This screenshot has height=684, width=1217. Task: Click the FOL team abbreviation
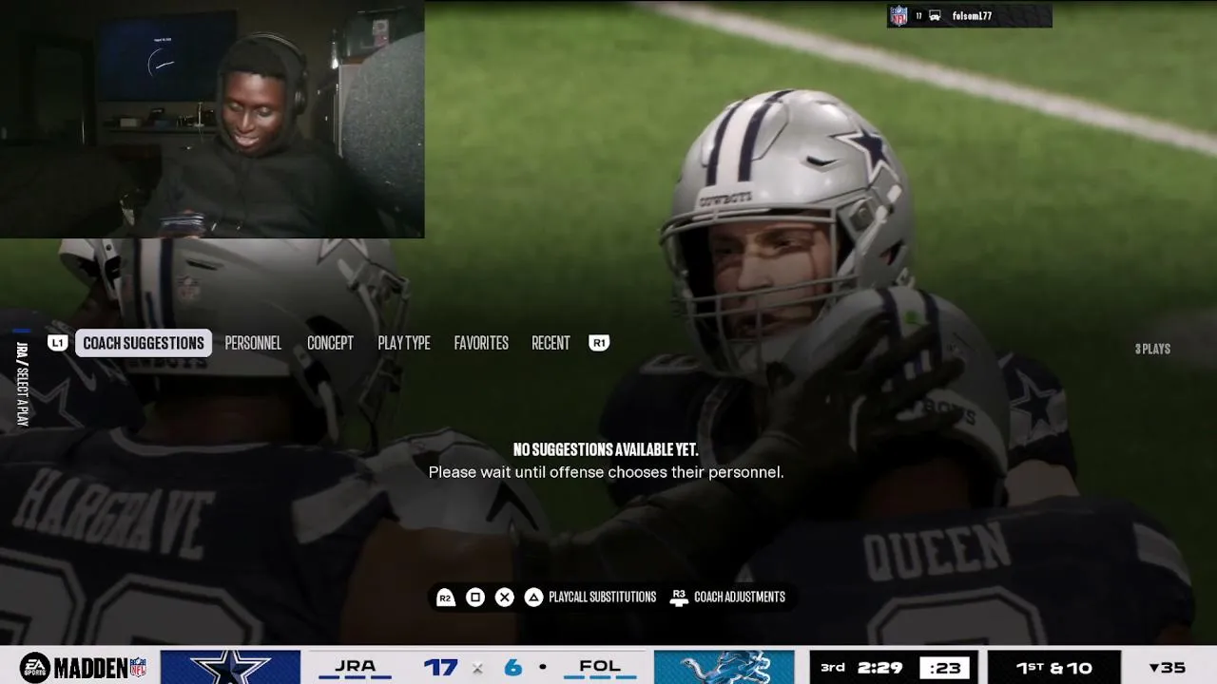[x=600, y=666]
